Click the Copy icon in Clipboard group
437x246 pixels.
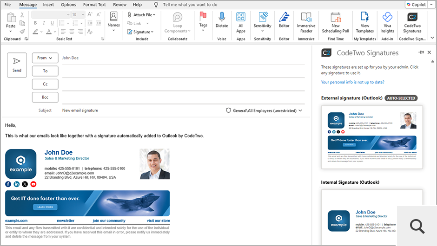point(22,23)
